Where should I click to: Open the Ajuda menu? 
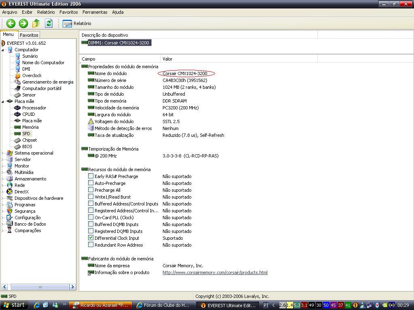coord(118,12)
